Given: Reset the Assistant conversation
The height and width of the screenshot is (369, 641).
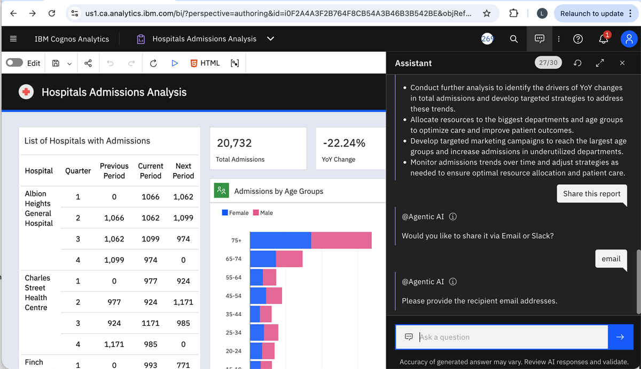Looking at the screenshot, I should click(577, 63).
